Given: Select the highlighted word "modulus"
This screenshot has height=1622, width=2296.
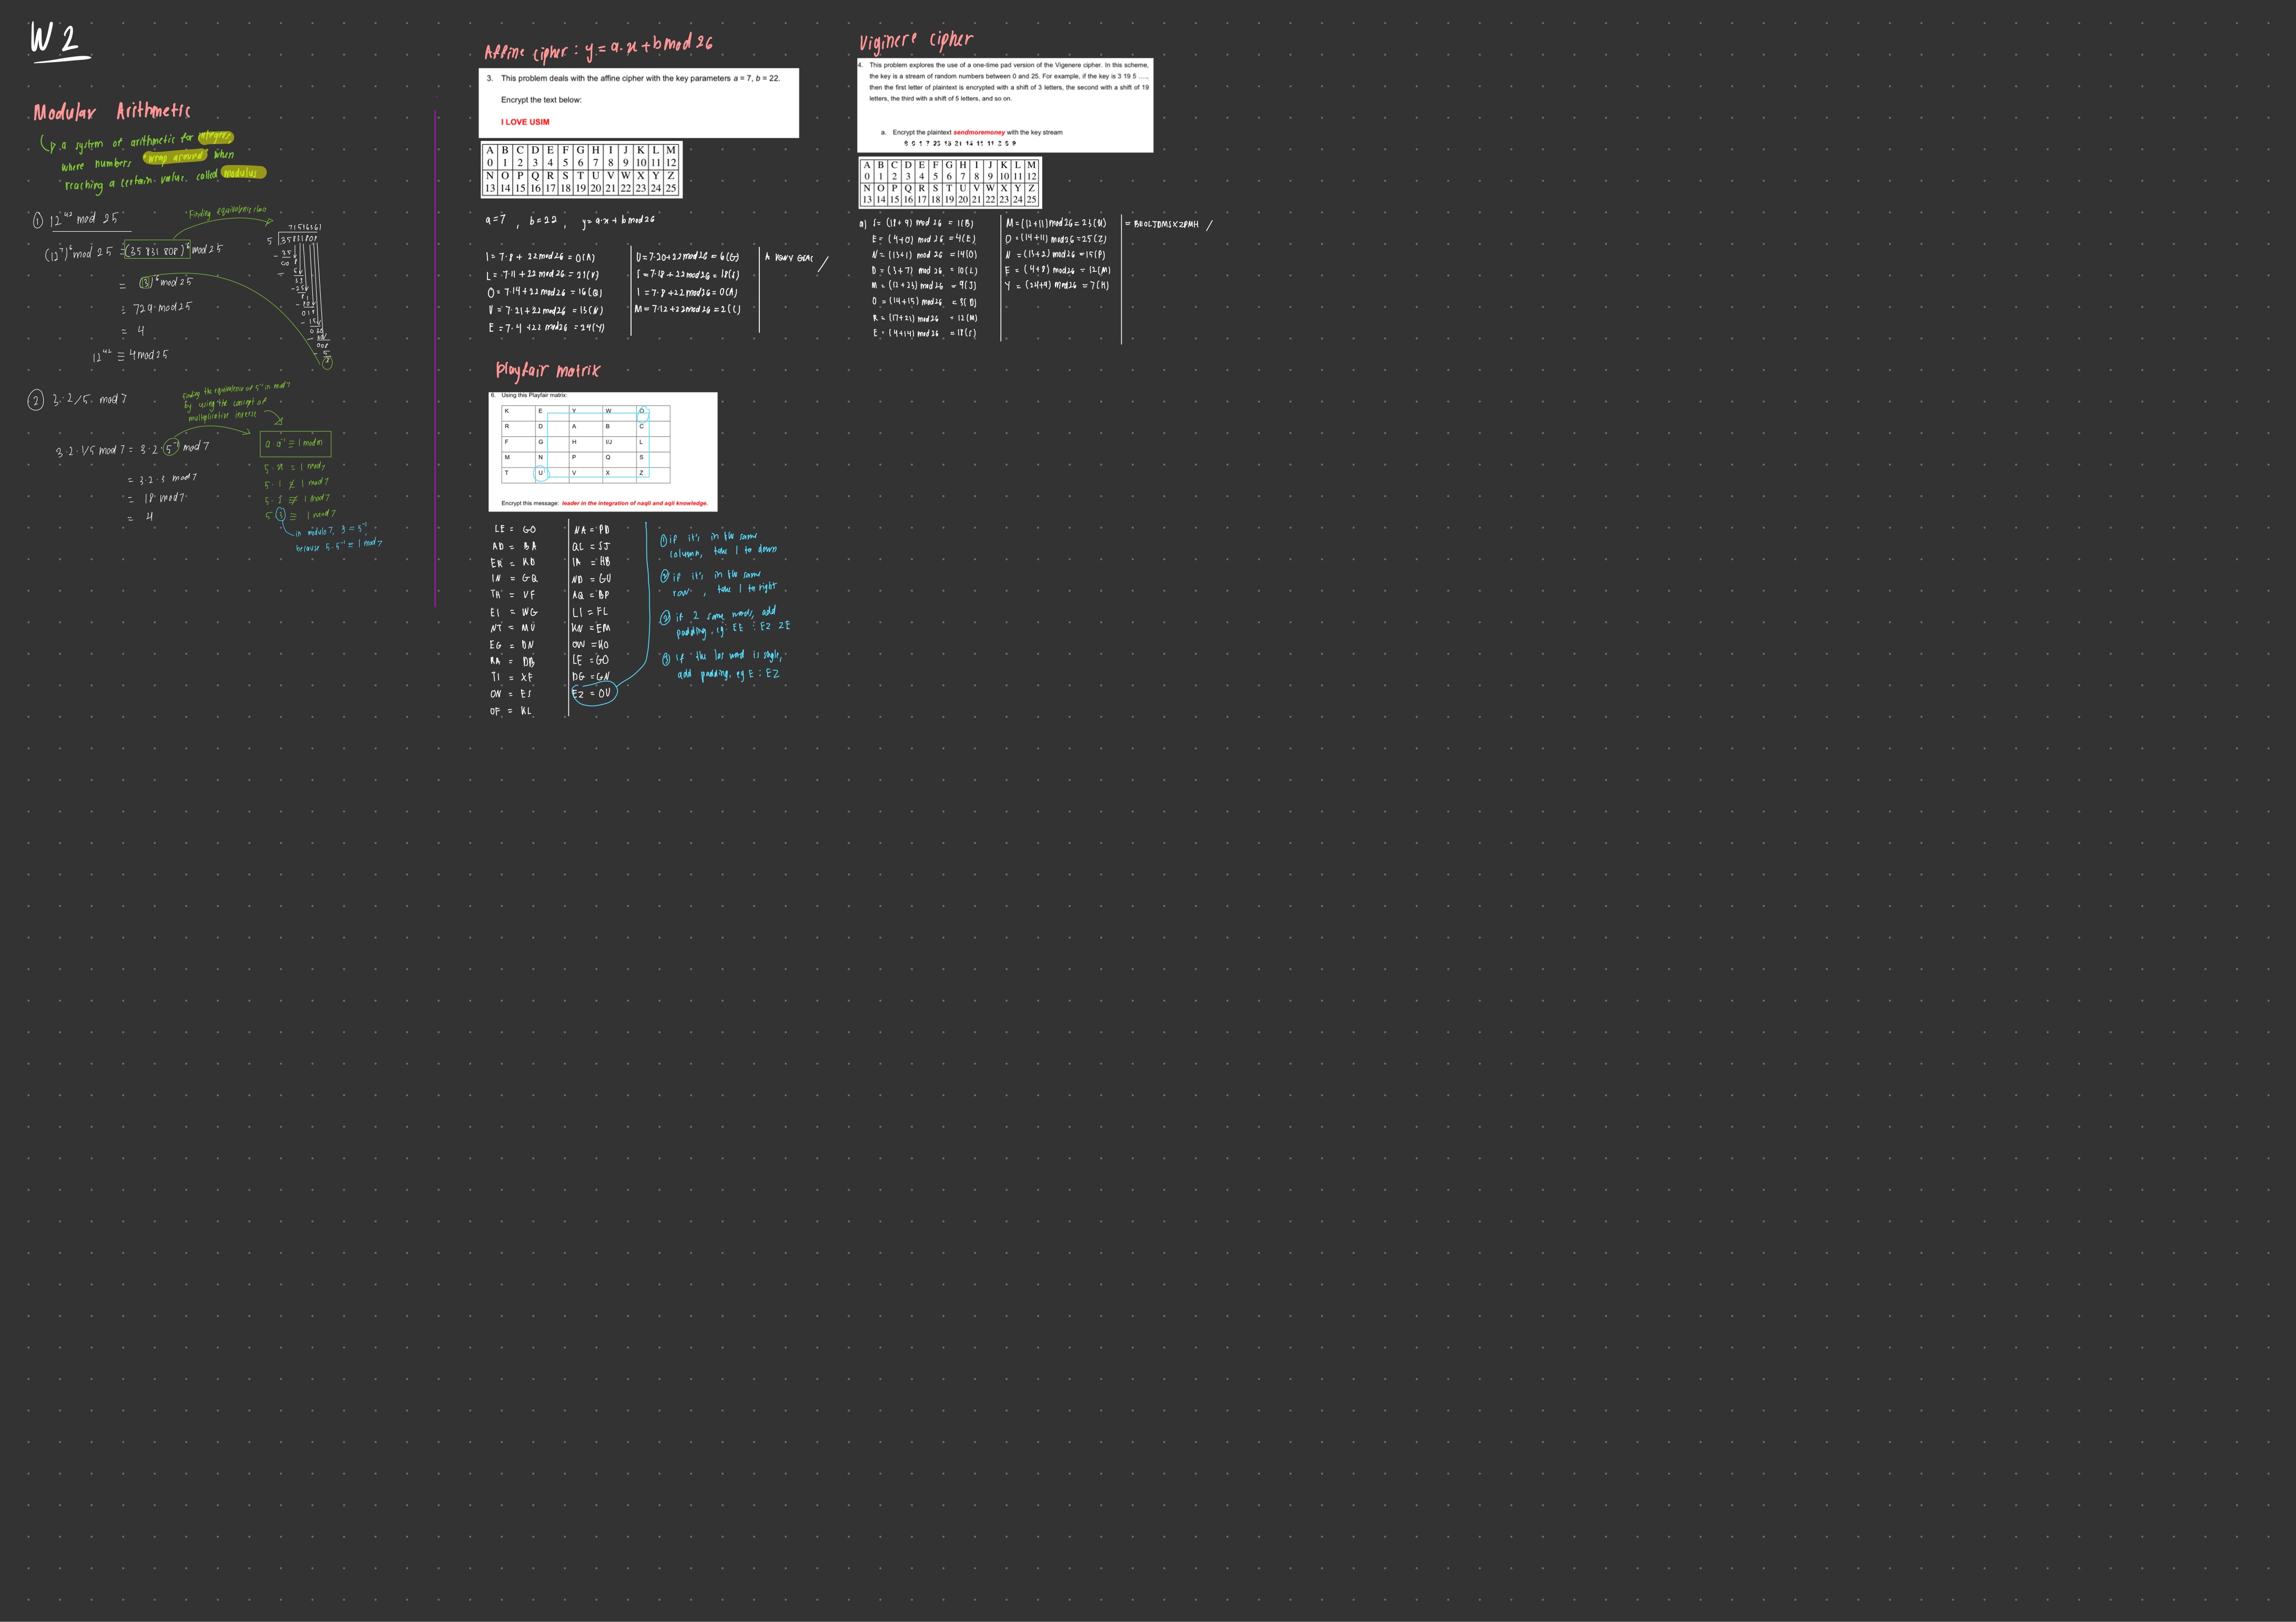Looking at the screenshot, I should pyautogui.click(x=242, y=173).
